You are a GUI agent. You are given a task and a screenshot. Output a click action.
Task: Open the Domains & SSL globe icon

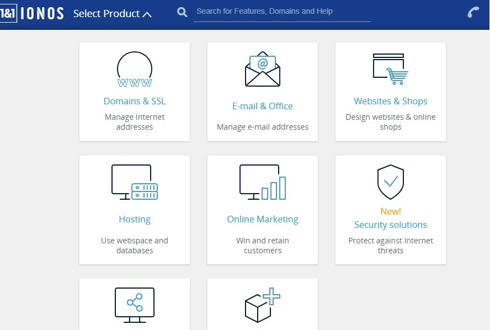(135, 70)
